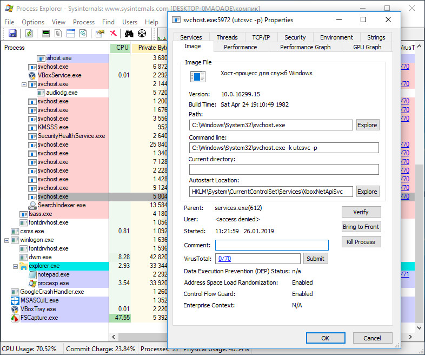Toggle the process tree view icon

pyautogui.click(x=58, y=34)
